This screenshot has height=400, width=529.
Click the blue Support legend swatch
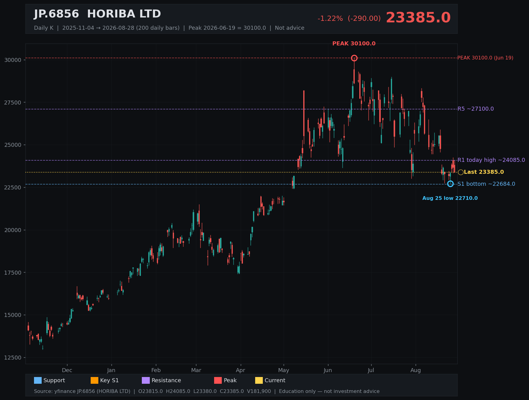pos(38,380)
